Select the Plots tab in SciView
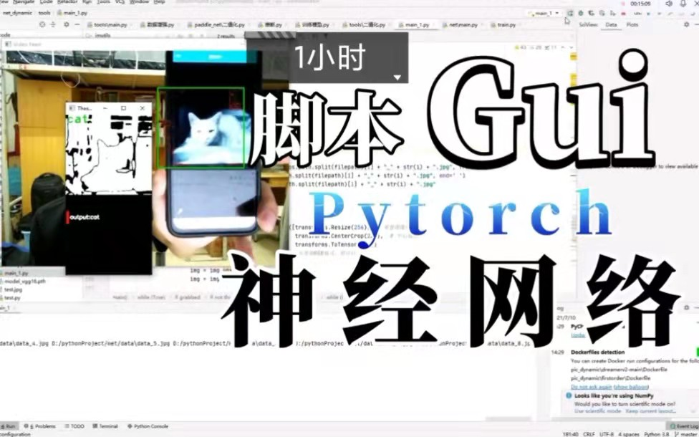Screen dimensions: 699x437 632,24
